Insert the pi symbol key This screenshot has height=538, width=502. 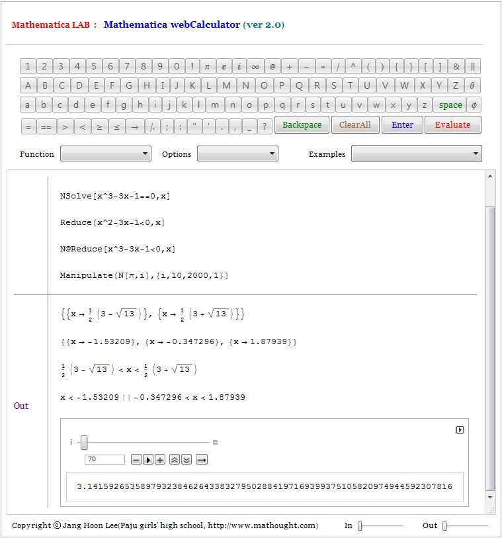tap(208, 67)
